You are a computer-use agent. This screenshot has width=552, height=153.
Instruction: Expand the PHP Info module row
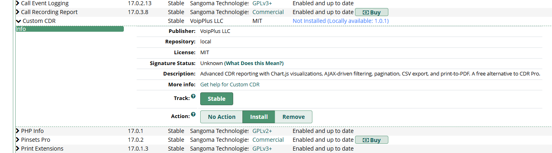click(18, 131)
